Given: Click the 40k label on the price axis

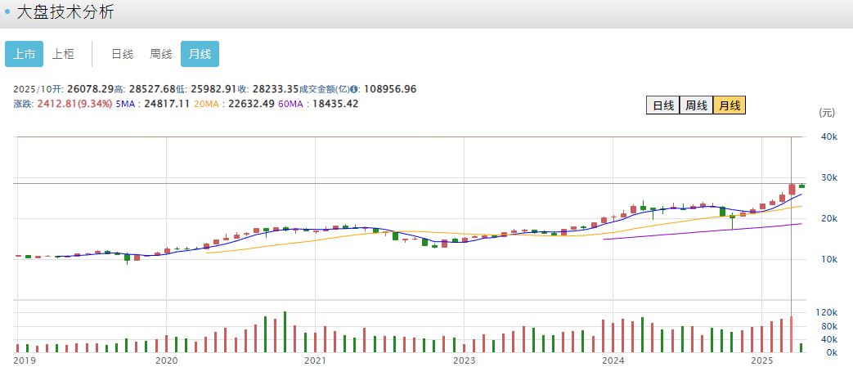Looking at the screenshot, I should coord(828,137).
